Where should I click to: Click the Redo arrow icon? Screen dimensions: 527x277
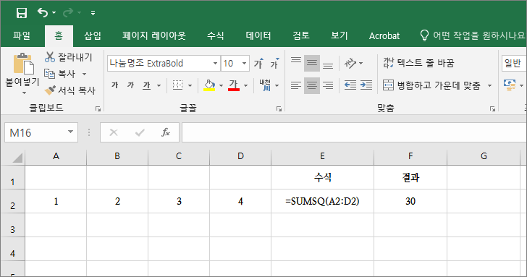point(68,13)
